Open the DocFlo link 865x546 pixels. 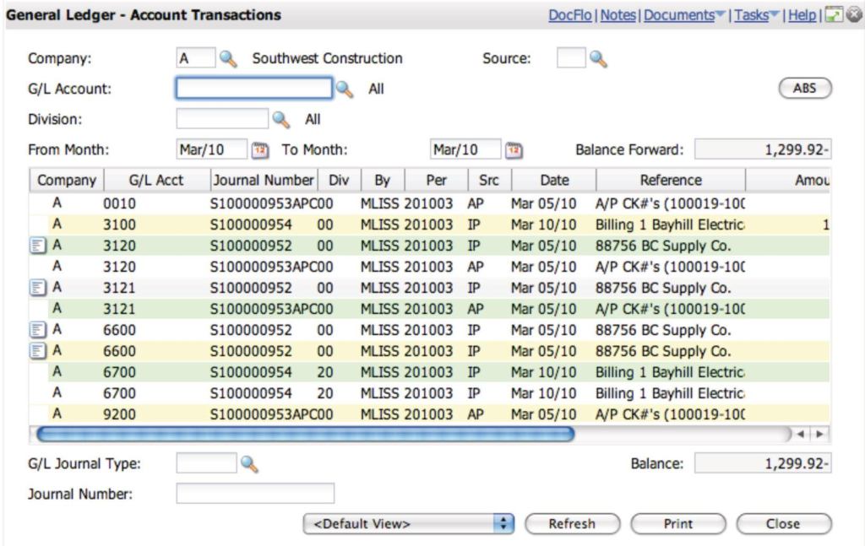point(572,16)
